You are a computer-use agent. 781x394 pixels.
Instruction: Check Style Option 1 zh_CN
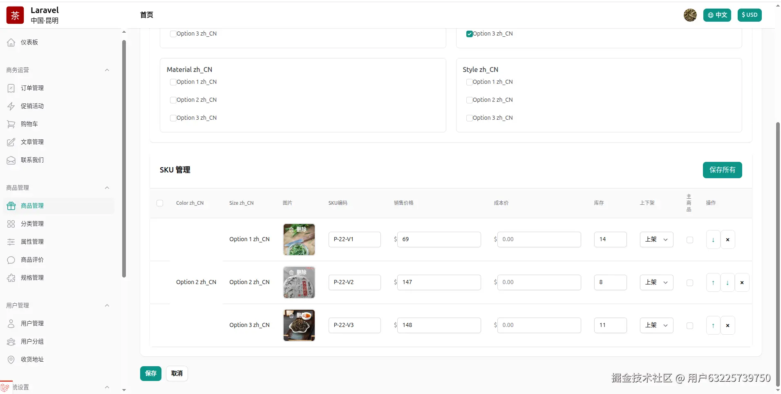[x=469, y=82]
